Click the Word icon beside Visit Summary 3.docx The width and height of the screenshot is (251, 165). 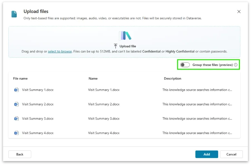point(16,119)
